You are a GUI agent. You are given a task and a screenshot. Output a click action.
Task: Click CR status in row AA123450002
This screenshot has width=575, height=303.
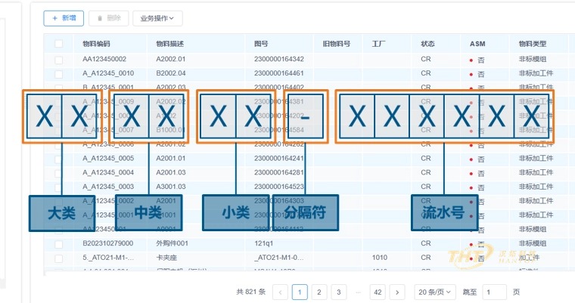coord(426,59)
